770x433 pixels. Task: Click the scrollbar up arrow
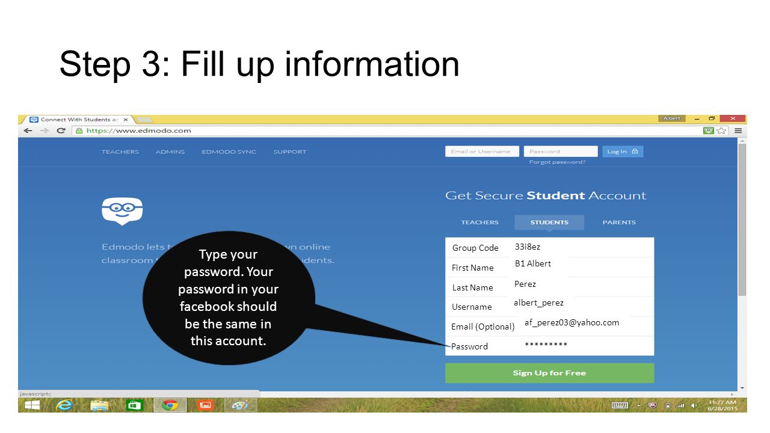(742, 141)
